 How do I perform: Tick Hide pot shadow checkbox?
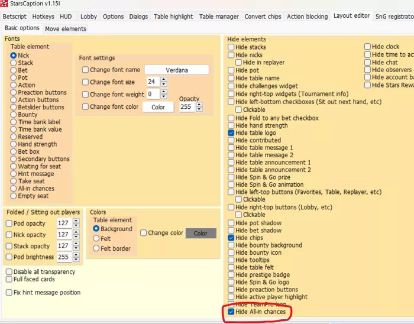(x=231, y=223)
